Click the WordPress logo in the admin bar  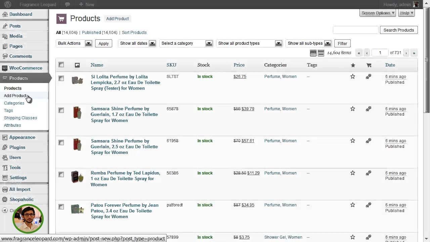pos(7,4)
